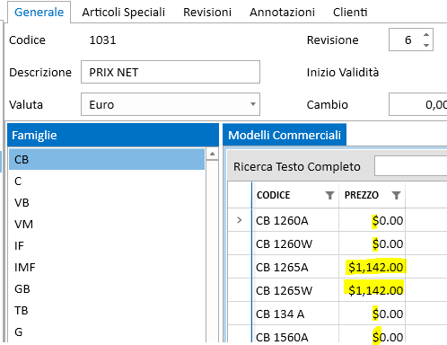Select the CB 1260A code cell

click(295, 220)
